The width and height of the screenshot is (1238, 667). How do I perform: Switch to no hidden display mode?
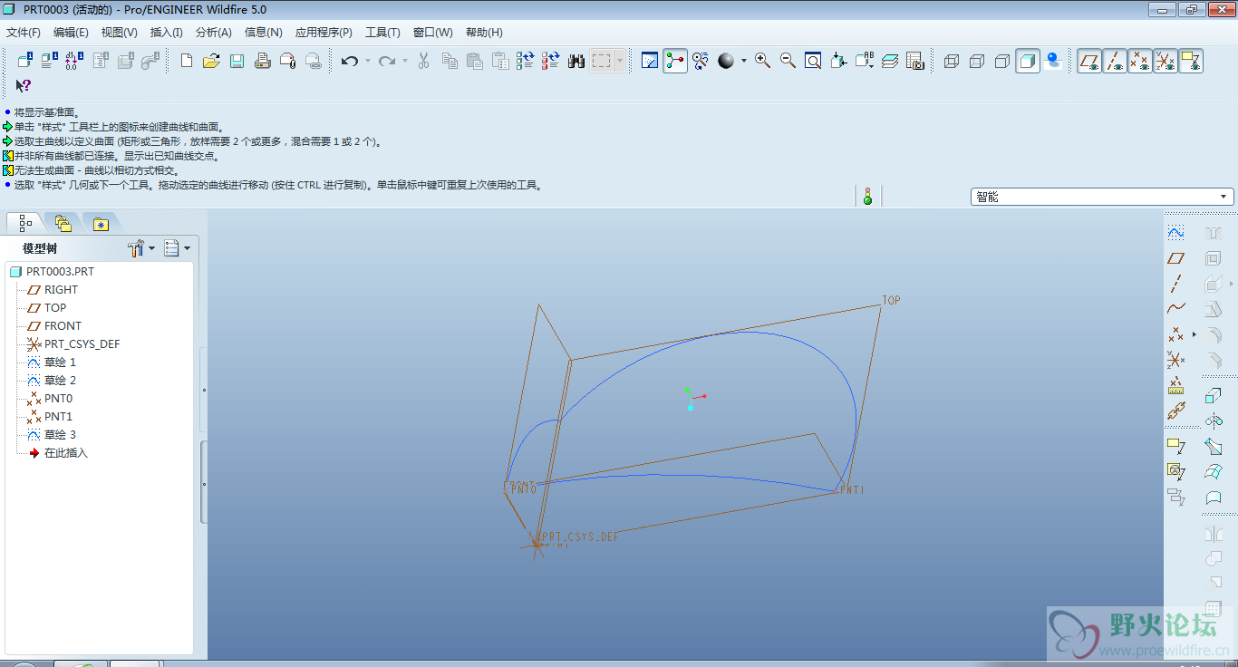click(1002, 61)
